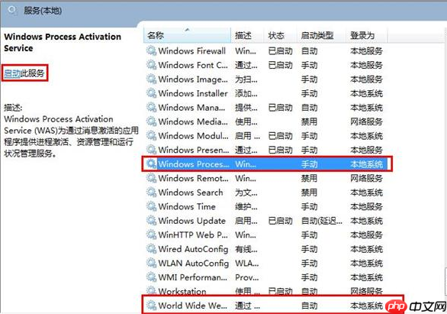Click the gear icon beside Windows Presen...
Screen dimensions: 447x314
(151, 150)
